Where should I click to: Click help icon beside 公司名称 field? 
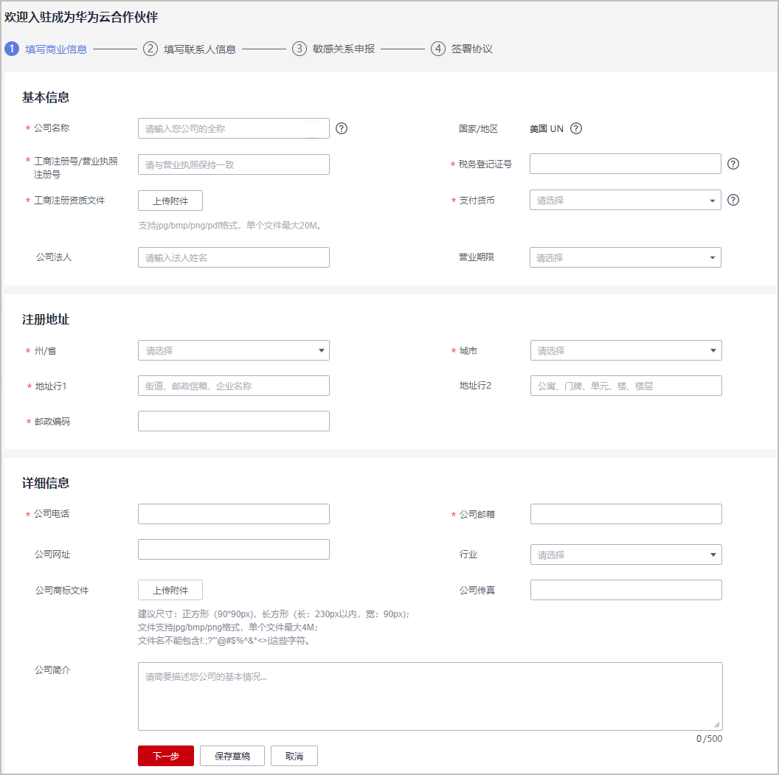(x=342, y=128)
